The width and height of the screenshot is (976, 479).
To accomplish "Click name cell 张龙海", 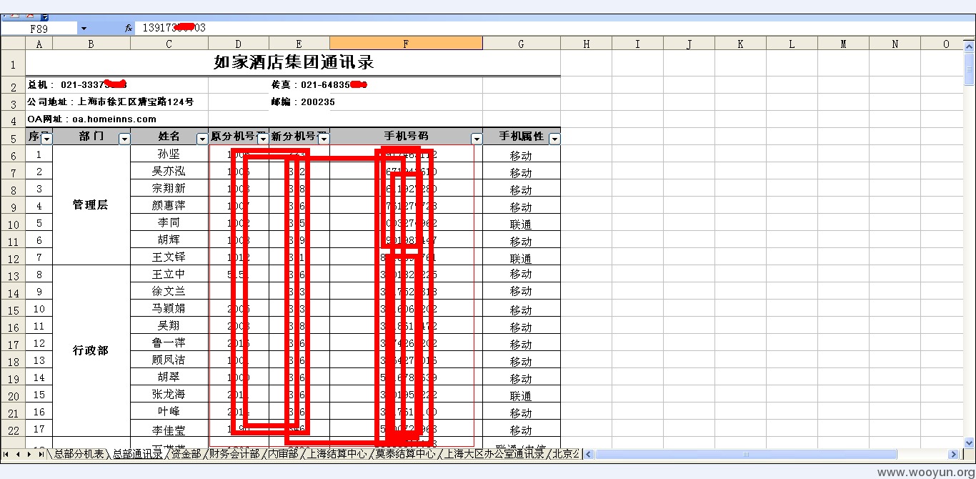I will (x=169, y=395).
